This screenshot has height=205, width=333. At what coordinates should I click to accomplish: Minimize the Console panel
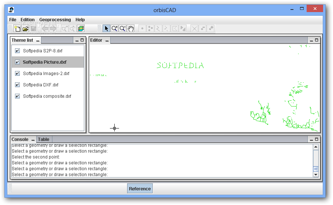point(311,139)
